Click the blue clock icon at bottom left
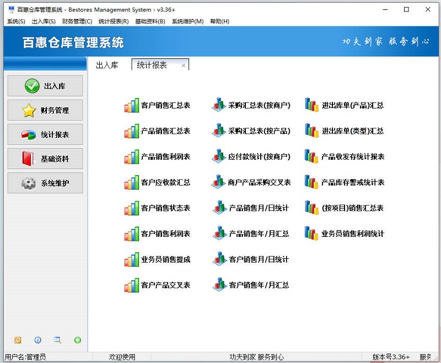 tap(37, 341)
